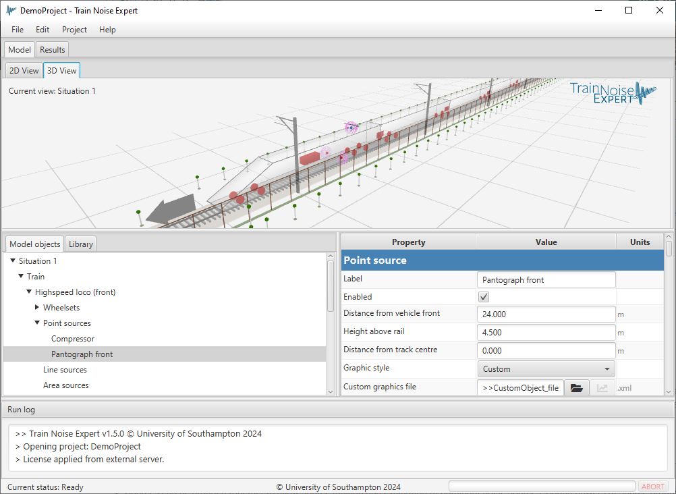Image resolution: width=676 pixels, height=494 pixels.
Task: Click the Train Noise Expert app icon
Action: [11, 10]
